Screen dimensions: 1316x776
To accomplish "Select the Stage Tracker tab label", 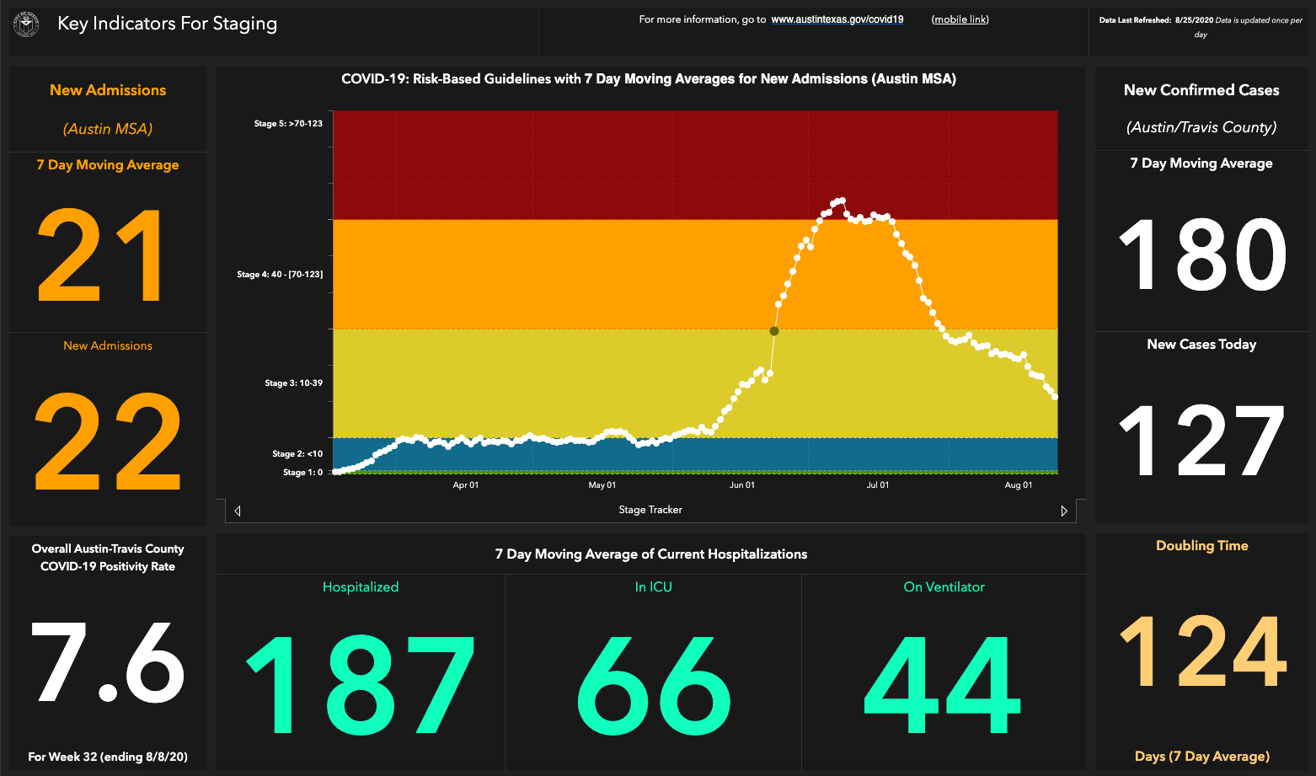I will tap(650, 510).
